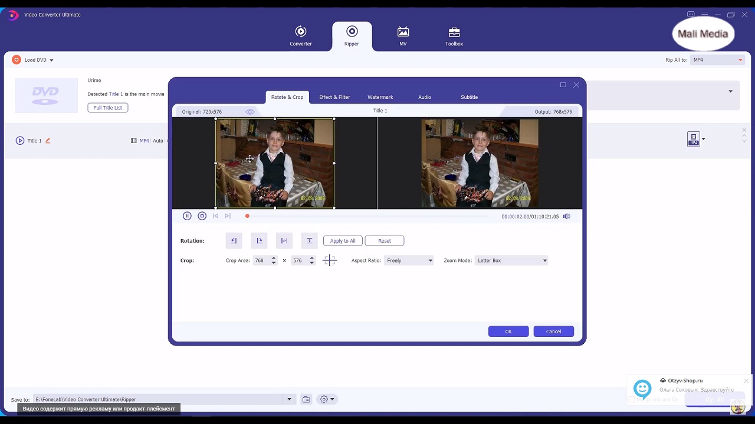
Task: Toggle the original preview eye icon
Action: (250, 112)
